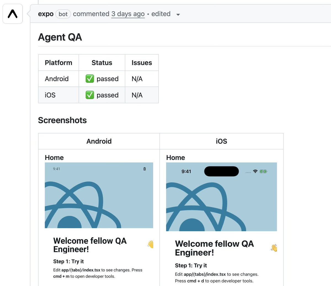Click Android 'Welcome fellow QA Engineer!' title
This screenshot has height=286, width=331.
click(90, 245)
